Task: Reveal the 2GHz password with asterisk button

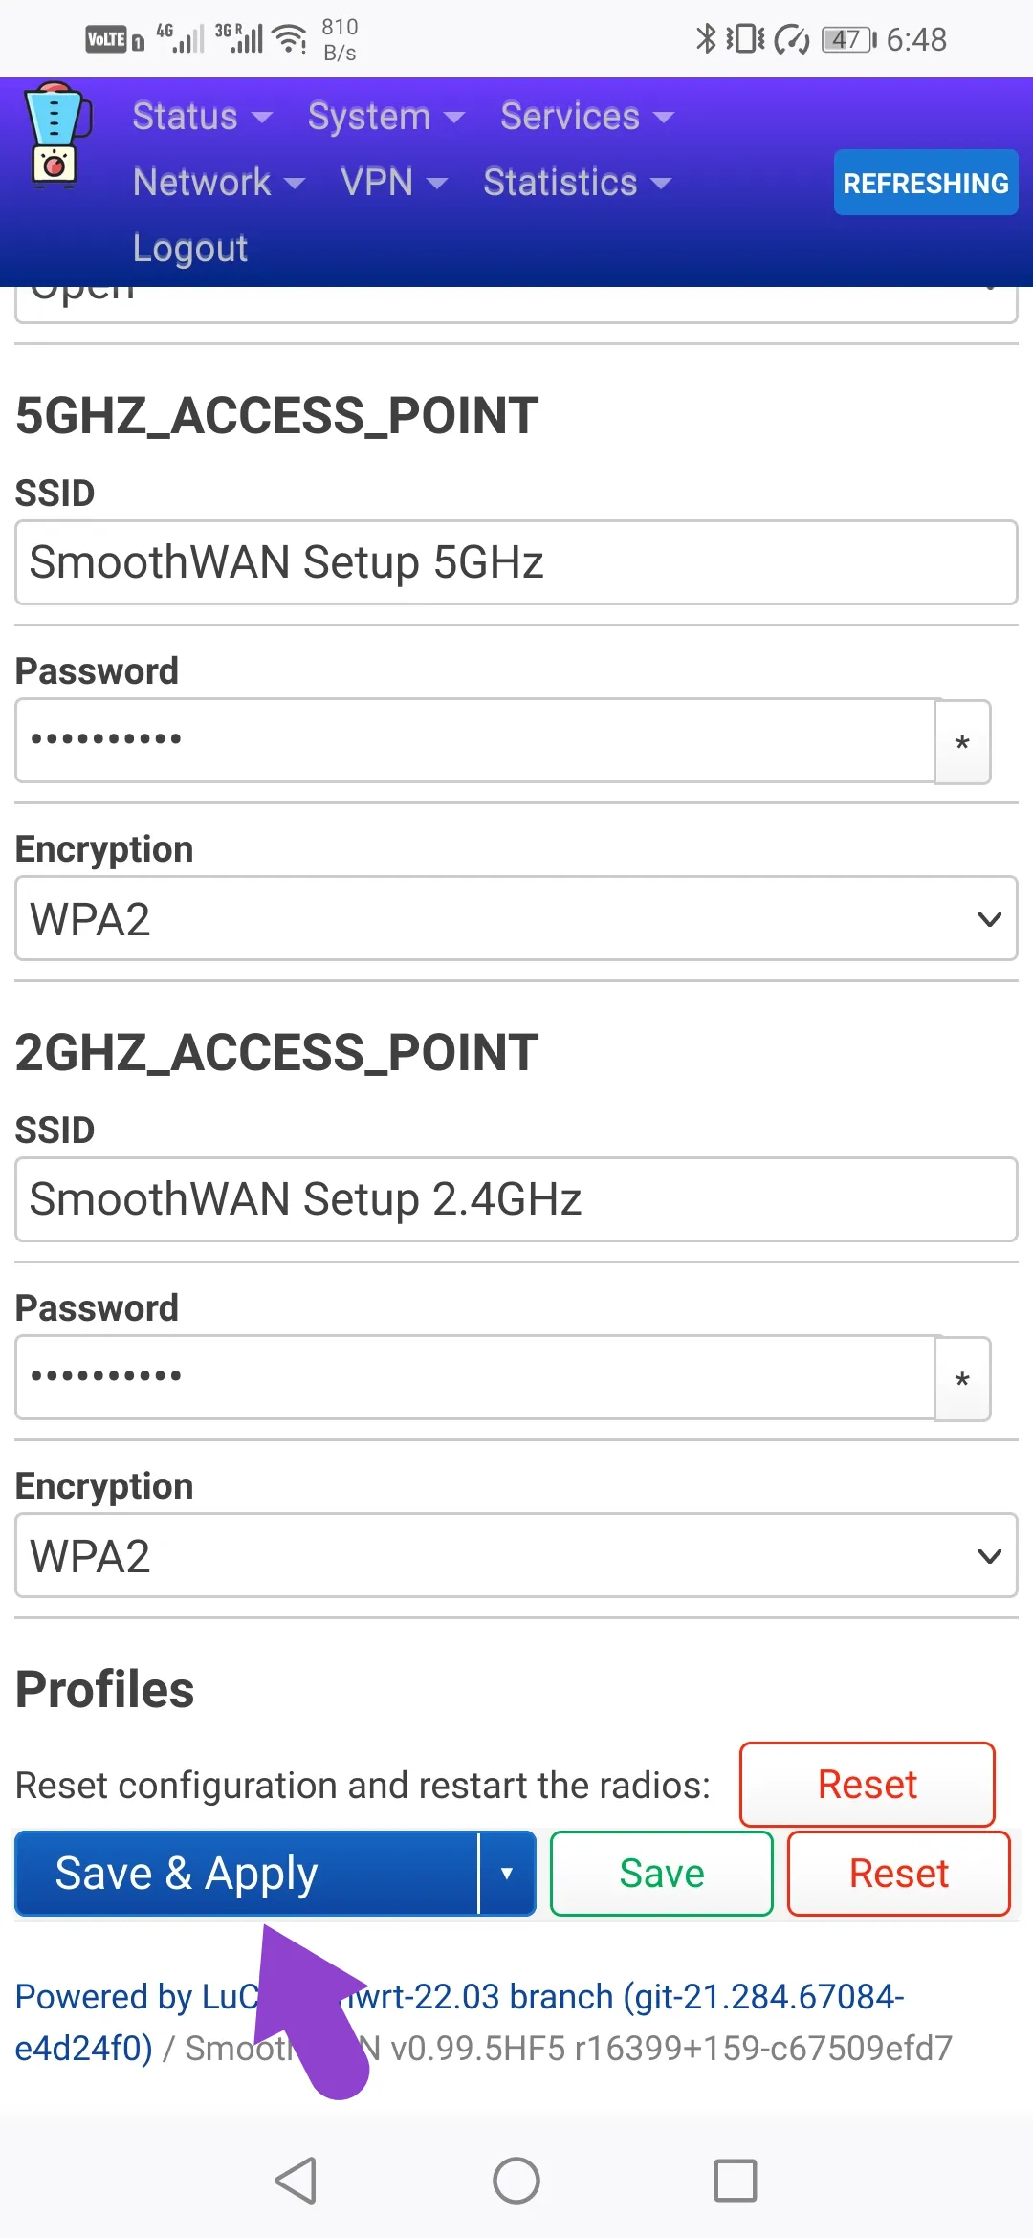Action: pyautogui.click(x=962, y=1379)
